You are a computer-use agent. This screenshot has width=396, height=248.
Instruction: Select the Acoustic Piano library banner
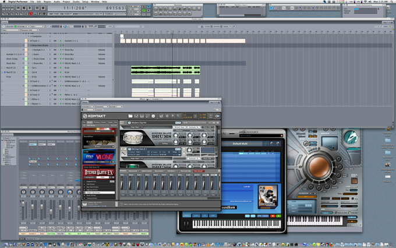(99, 142)
